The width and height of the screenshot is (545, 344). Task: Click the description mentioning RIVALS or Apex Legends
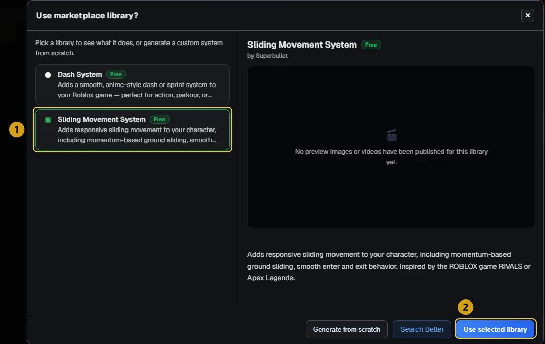389,266
